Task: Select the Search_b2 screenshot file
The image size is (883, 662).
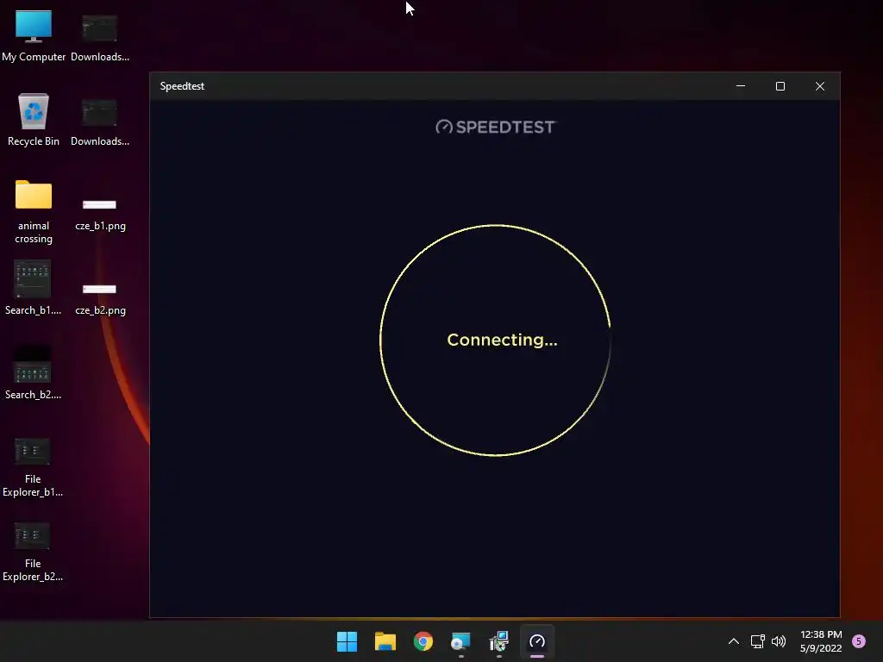Action: 33,372
